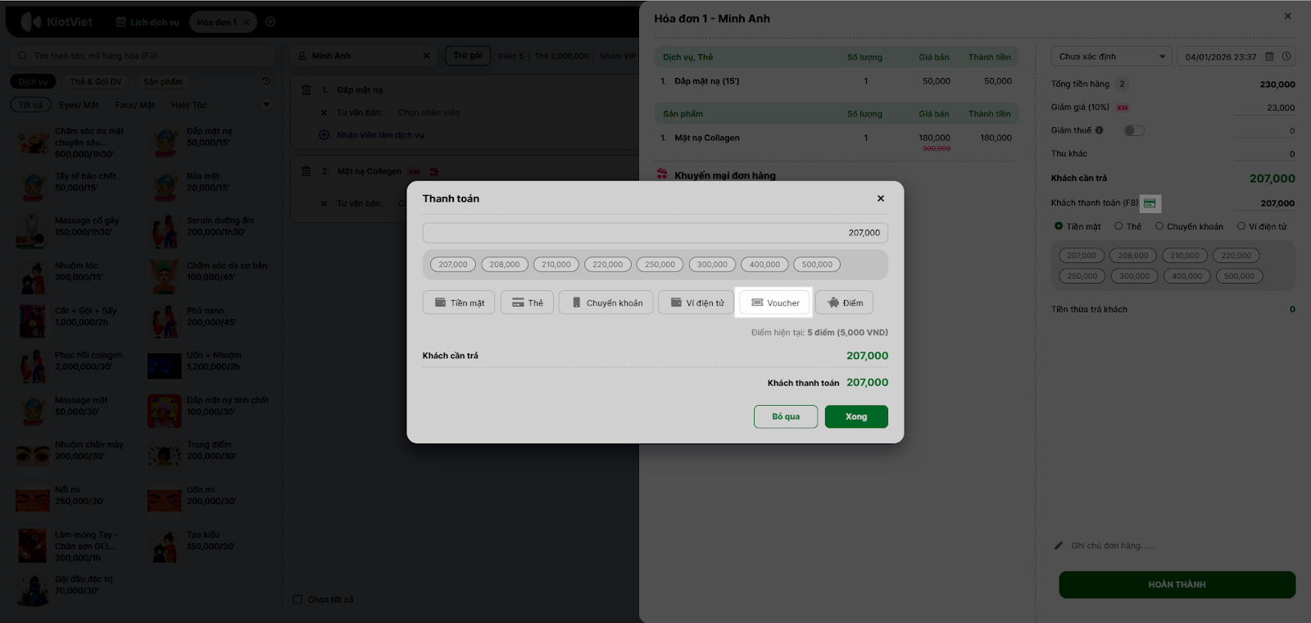Open calendar icon in the date field
Image resolution: width=1311 pixels, height=623 pixels.
pyautogui.click(x=1269, y=57)
